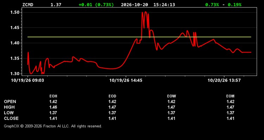264x140 pixels.
Task: Click the EOM LOW value 1.37
Action: click(x=230, y=113)
